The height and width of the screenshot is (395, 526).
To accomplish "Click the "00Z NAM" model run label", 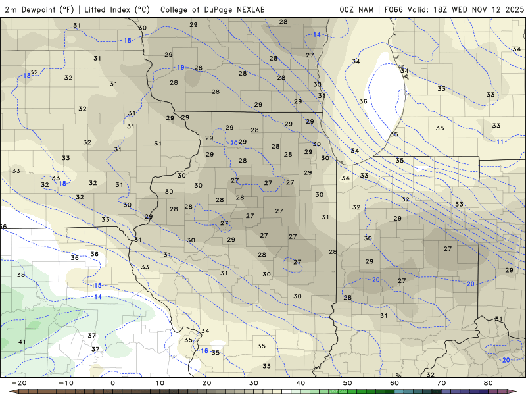I will coord(356,9).
